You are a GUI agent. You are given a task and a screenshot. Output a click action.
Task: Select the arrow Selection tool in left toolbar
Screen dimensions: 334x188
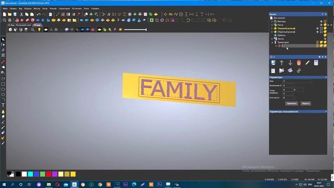point(3,40)
